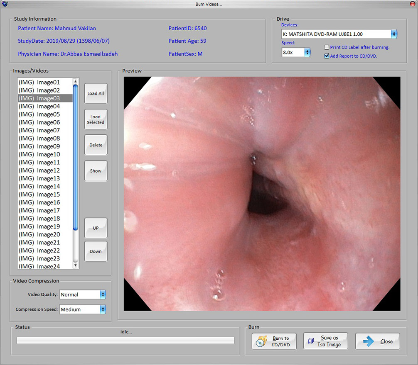Screen dimensions: 418x365
Task: Click the endoscopy preview image
Action: pos(262,194)
